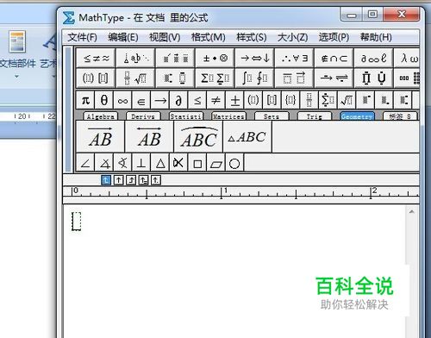Open the 文件(F) menu
Viewport: 431px width, 338px height.
pos(83,37)
